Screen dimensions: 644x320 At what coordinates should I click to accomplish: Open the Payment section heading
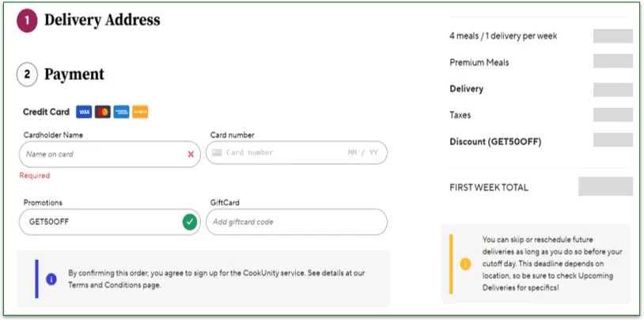pos(74,74)
